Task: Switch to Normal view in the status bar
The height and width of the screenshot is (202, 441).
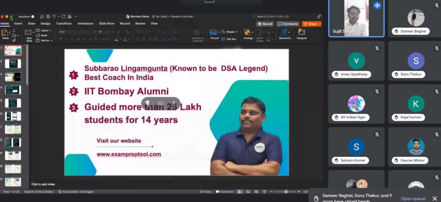Action: click(x=240, y=192)
